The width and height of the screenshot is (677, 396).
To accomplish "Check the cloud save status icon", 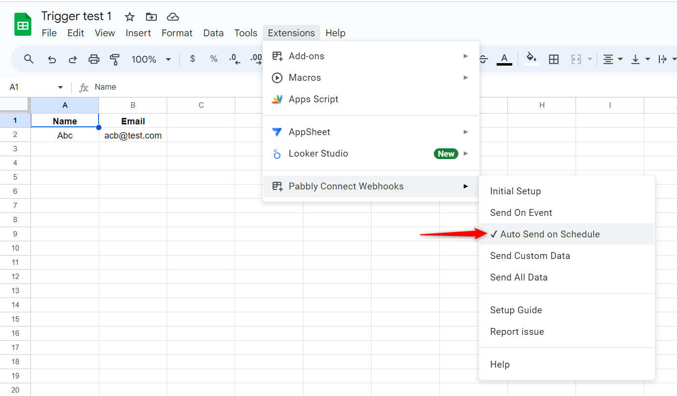I will (173, 17).
